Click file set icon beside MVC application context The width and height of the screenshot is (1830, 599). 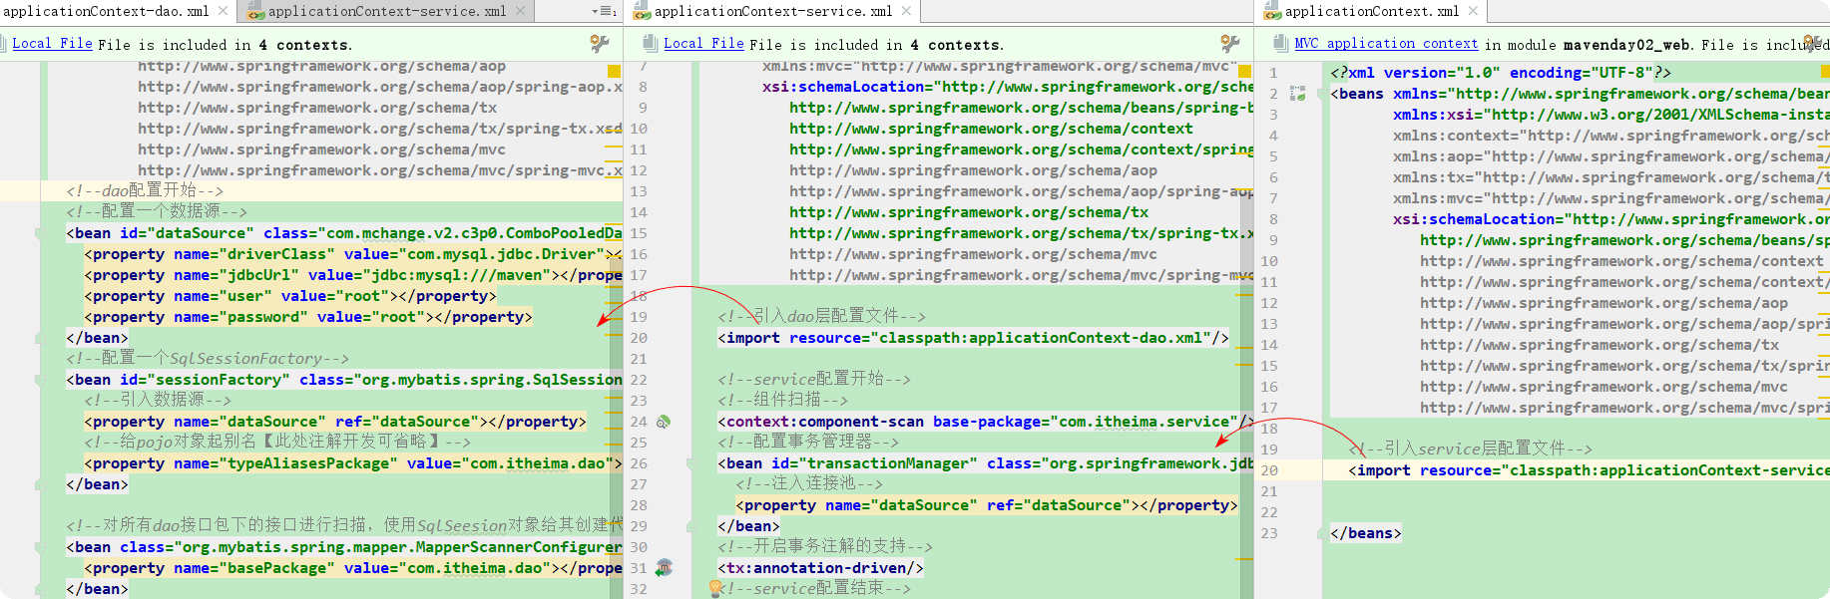coord(1281,43)
